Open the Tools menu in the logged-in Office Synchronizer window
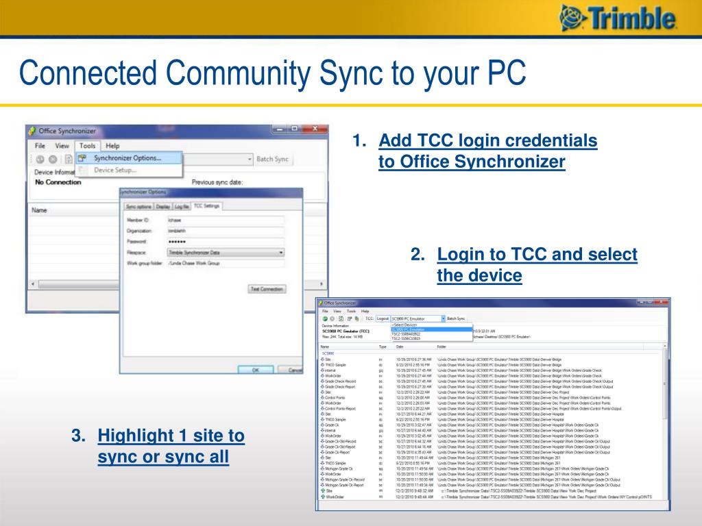Viewport: 702px width, 526px height. click(x=351, y=311)
